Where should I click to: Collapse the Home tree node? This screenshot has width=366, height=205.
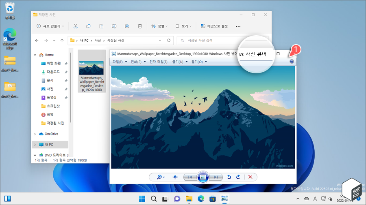coord(35,55)
